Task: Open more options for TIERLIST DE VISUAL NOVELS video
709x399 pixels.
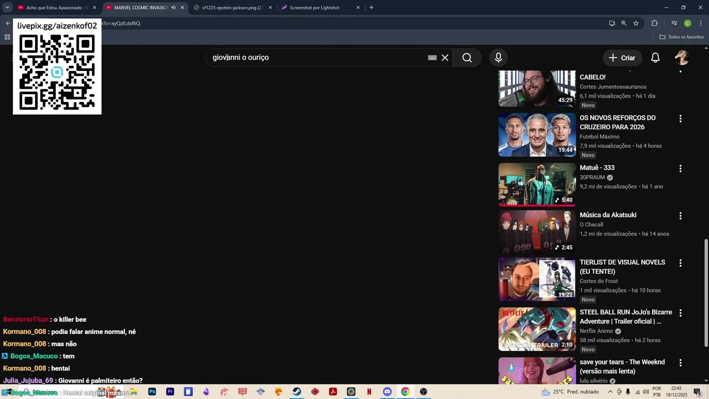Action: [x=680, y=263]
